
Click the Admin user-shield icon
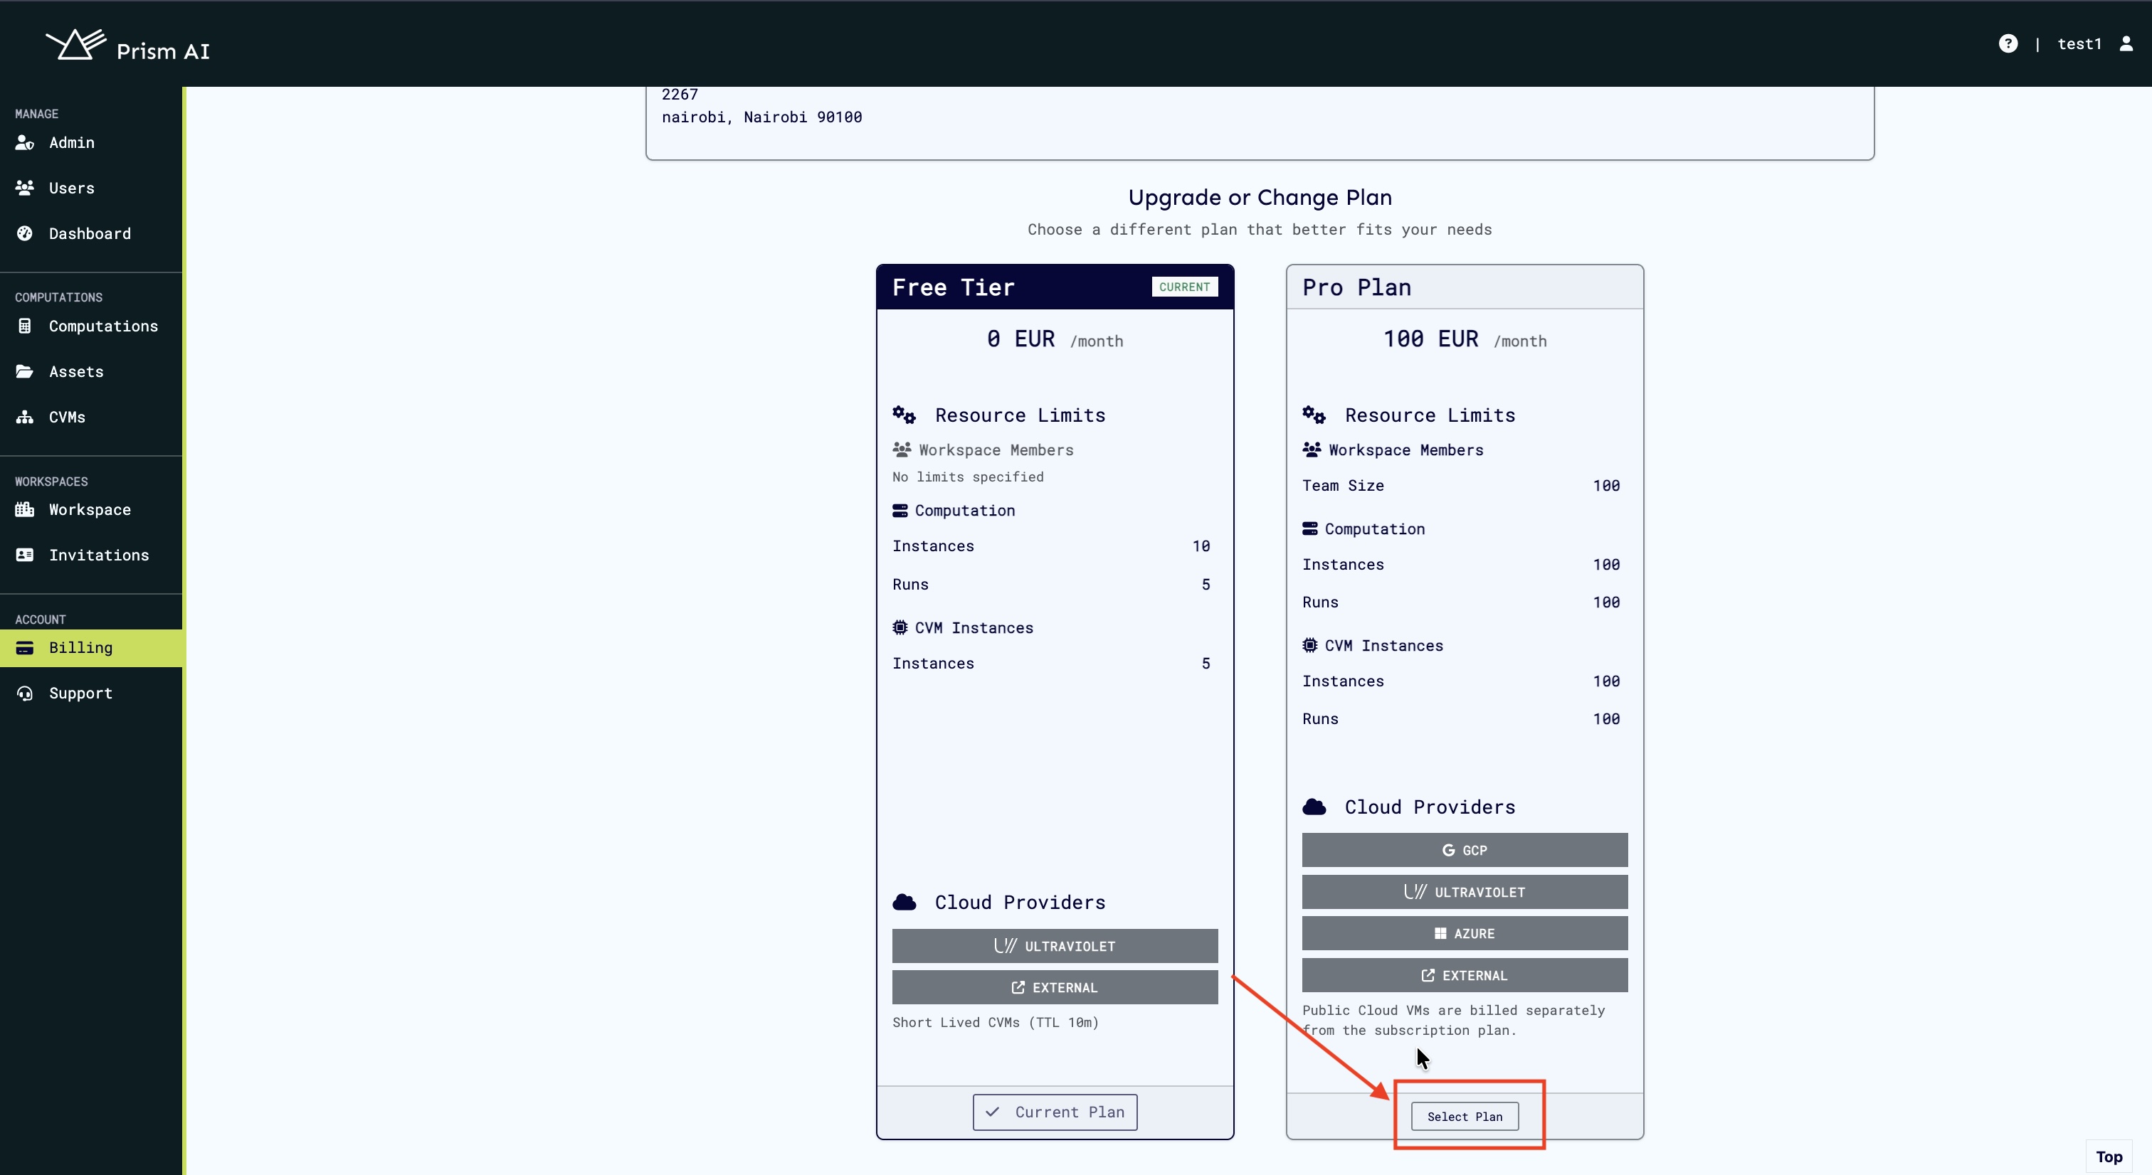pyautogui.click(x=25, y=143)
